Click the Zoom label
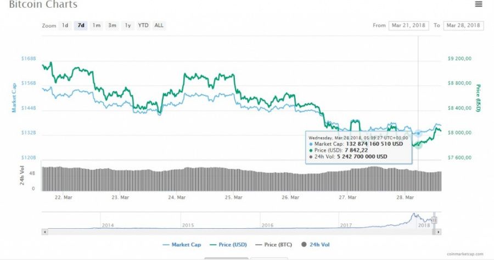494x260 pixels. click(x=49, y=25)
